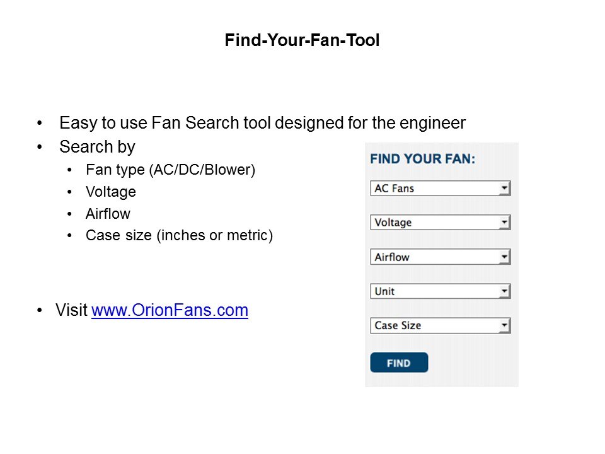Click the slide title Find-Your-Fan-Tool
The image size is (605, 454).
pos(302,41)
